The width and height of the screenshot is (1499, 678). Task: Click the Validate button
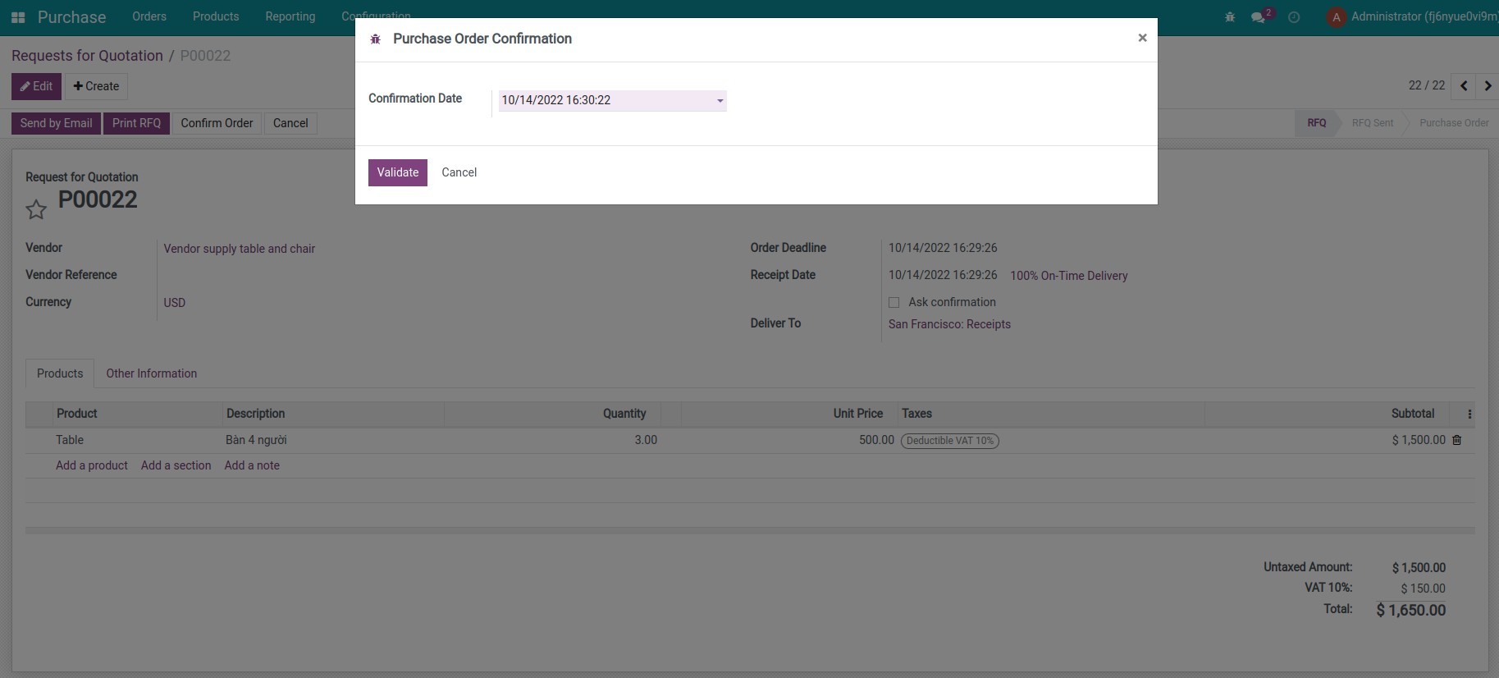point(398,172)
